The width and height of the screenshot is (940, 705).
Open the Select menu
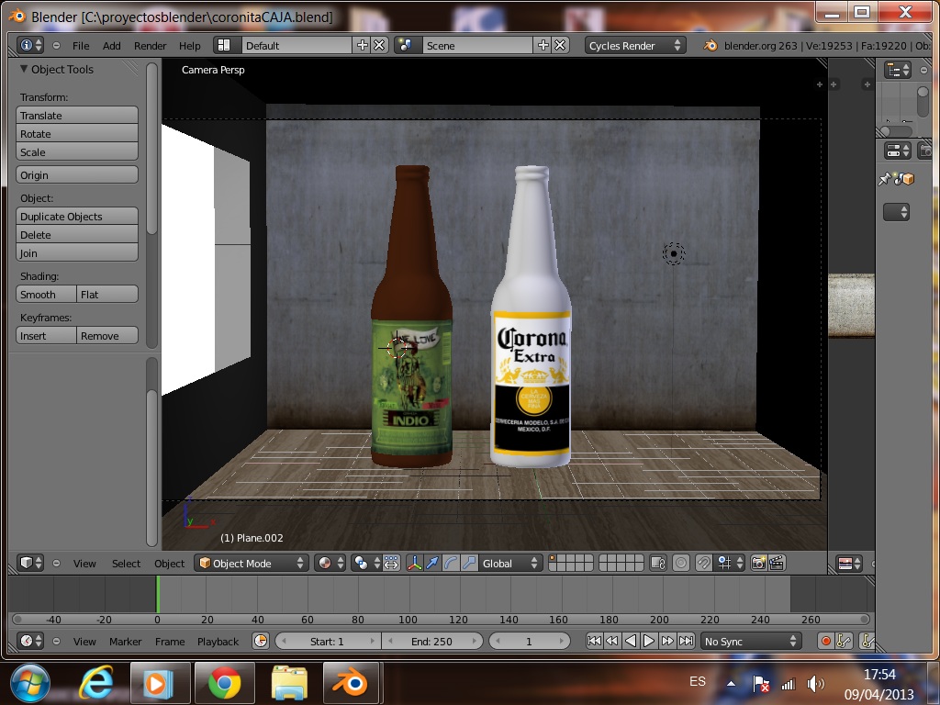(126, 564)
